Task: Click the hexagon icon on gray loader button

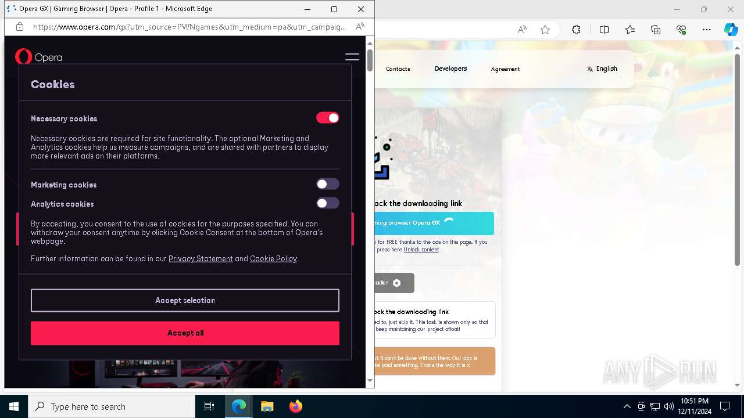Action: coord(396,283)
